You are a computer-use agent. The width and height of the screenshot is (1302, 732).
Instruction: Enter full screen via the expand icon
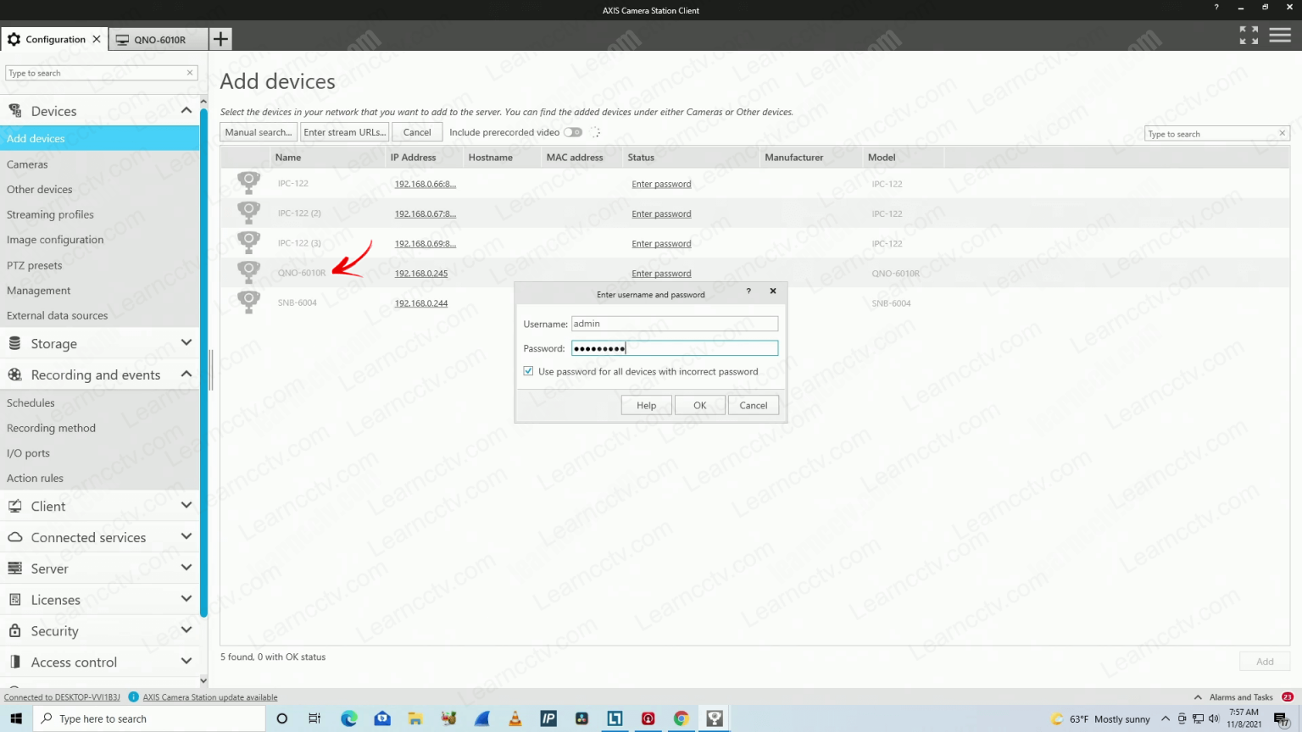pos(1248,35)
